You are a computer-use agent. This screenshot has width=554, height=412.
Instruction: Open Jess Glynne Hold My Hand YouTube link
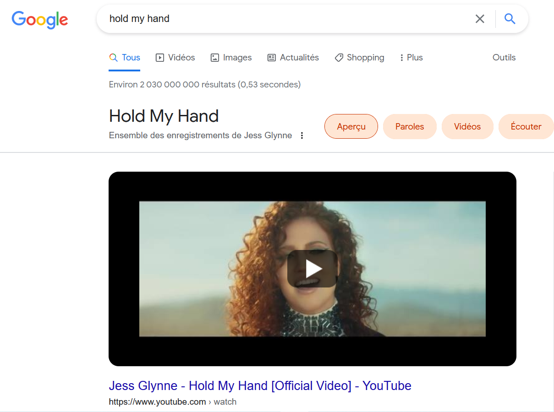pyautogui.click(x=260, y=386)
